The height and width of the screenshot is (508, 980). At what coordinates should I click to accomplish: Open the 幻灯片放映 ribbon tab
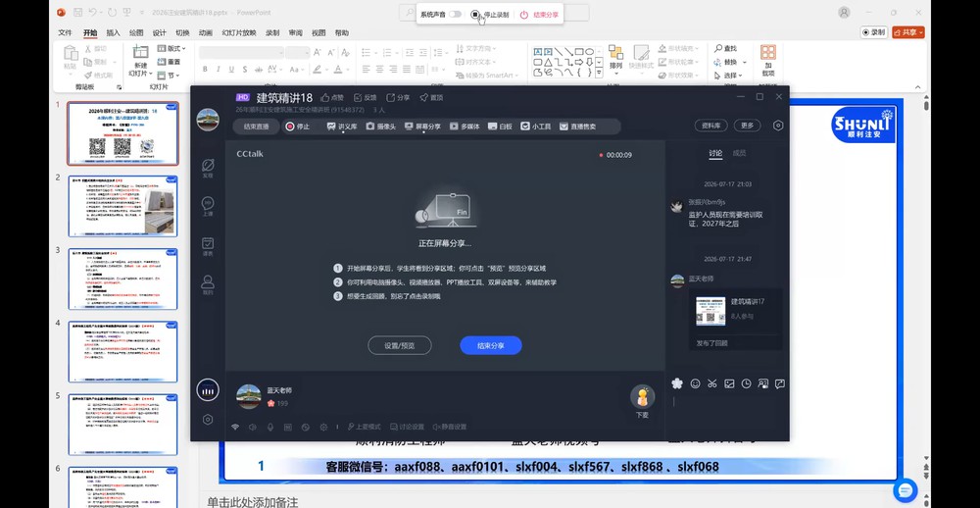pos(239,32)
